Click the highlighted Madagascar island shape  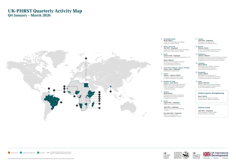tap(93, 104)
